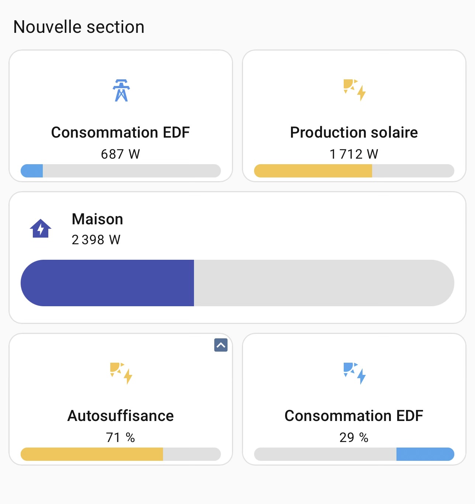Viewport: 475px width, 504px height.
Task: Open the Production solaire card title
Action: [354, 132]
